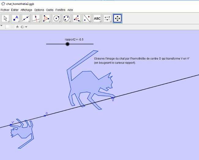Select the Angle tool
199x160 pixels.
click(77, 18)
